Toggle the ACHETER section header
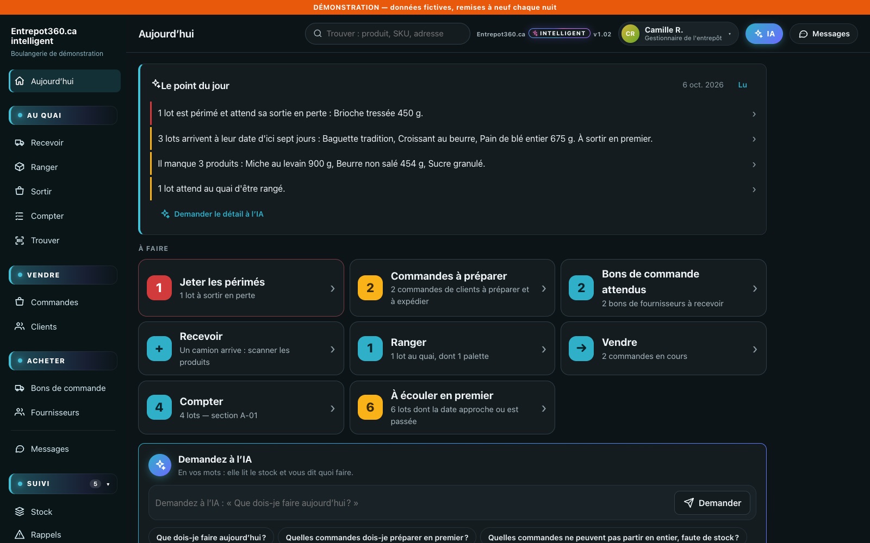Viewport: 870px width, 543px height. pos(63,361)
